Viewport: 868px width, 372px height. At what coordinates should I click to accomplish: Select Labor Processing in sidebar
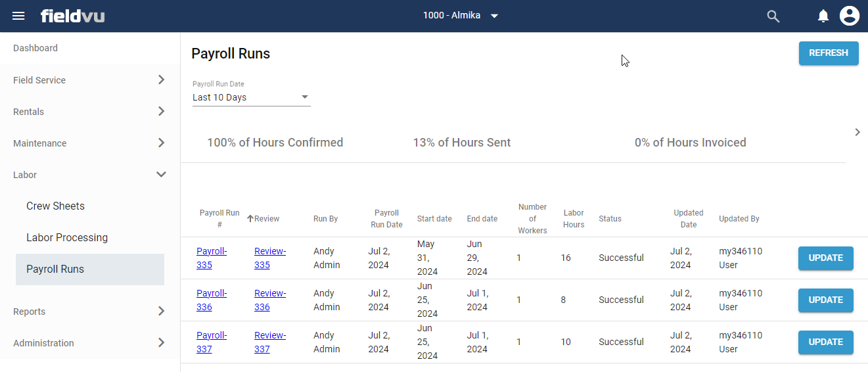(67, 237)
